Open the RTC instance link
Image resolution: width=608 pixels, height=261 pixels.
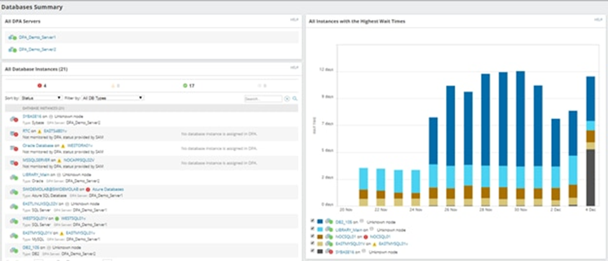click(x=26, y=131)
